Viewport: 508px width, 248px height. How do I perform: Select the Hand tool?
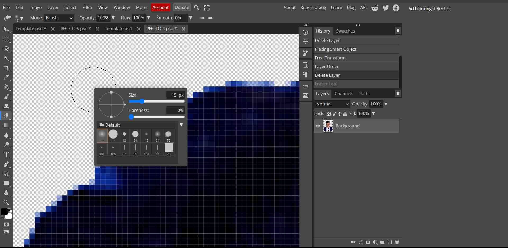click(6, 193)
